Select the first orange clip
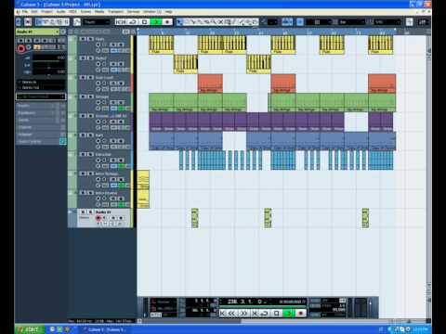 point(210,83)
